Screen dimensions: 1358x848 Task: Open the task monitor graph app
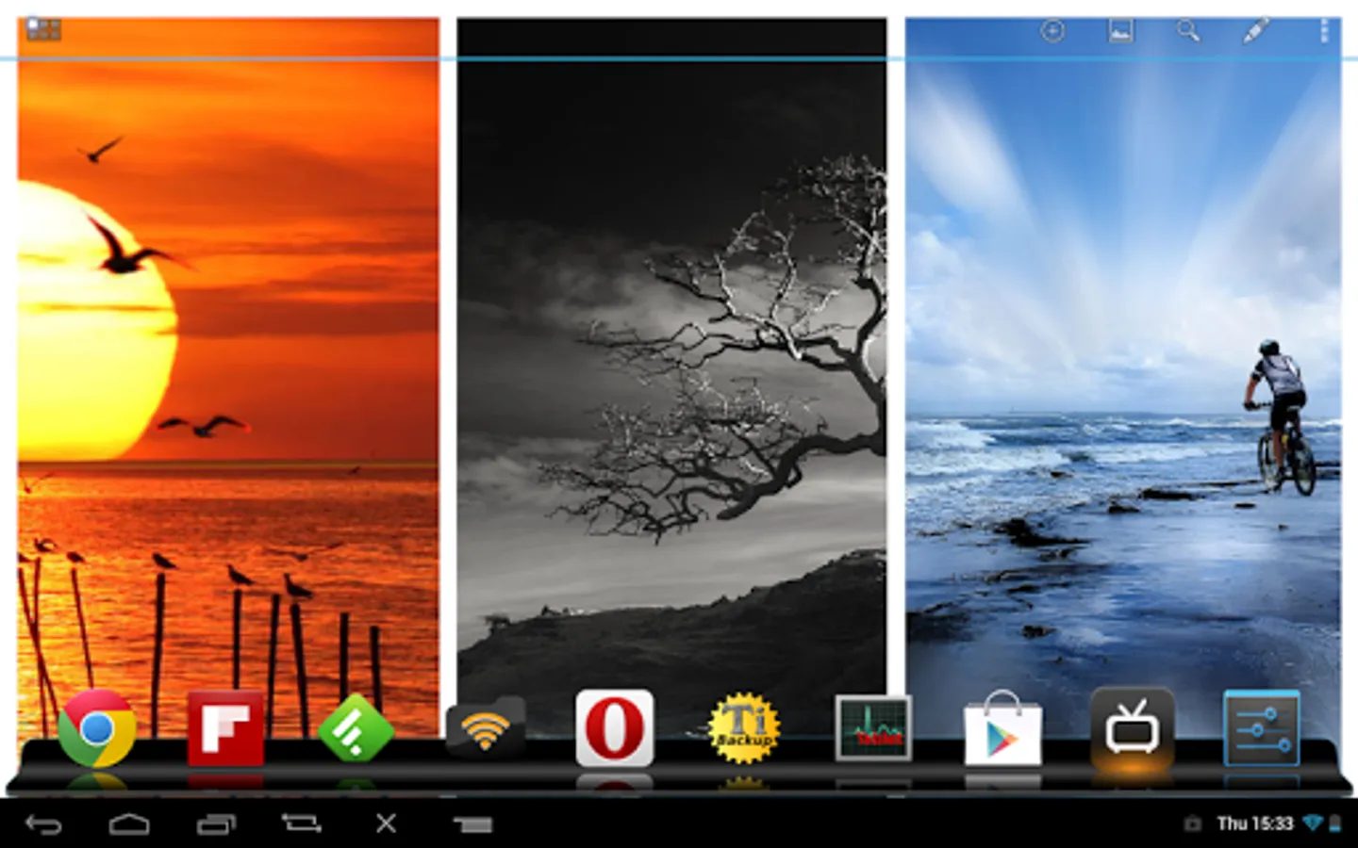[x=873, y=727]
